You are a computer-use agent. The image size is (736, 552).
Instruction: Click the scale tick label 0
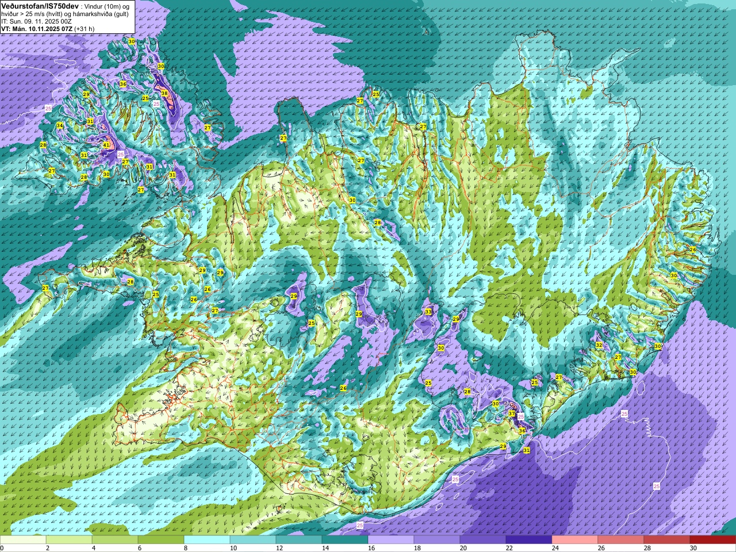point(2,548)
